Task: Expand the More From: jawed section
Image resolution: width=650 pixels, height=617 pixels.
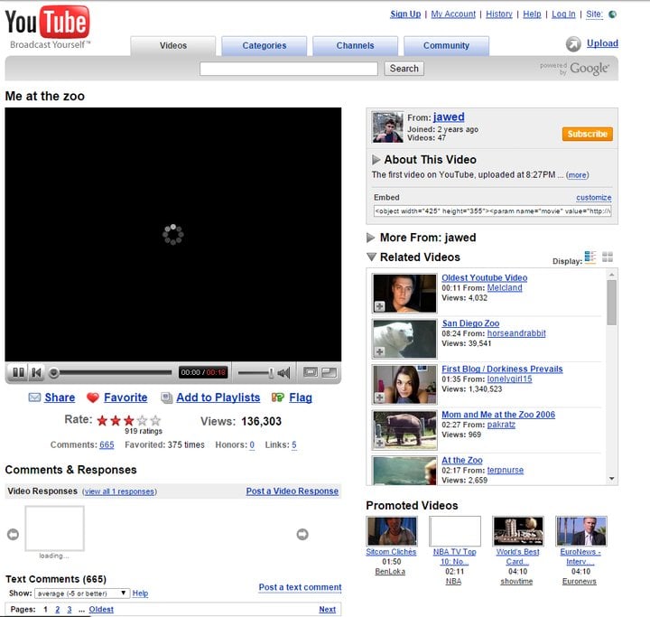Action: coord(371,238)
